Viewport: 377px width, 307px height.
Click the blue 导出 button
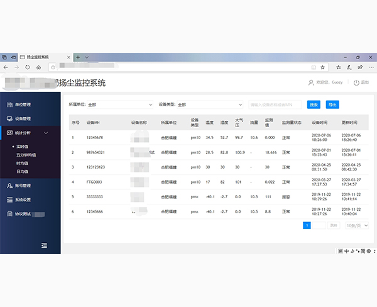point(332,104)
